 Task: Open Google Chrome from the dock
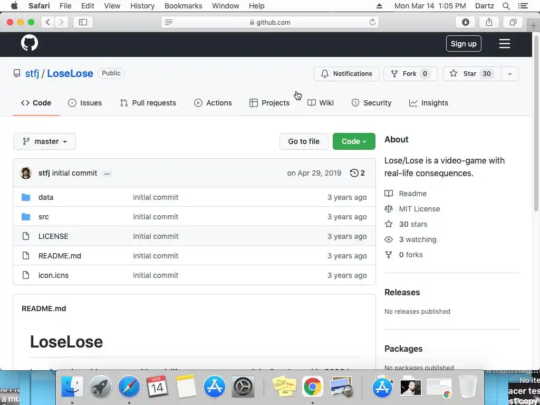pyautogui.click(x=312, y=387)
